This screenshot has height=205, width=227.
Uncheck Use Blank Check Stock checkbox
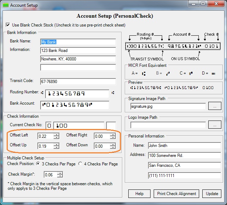tap(8, 25)
